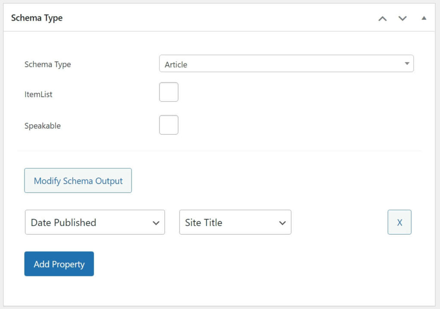Collapse the Schema Type panel with its triangle toggle

coord(424,18)
